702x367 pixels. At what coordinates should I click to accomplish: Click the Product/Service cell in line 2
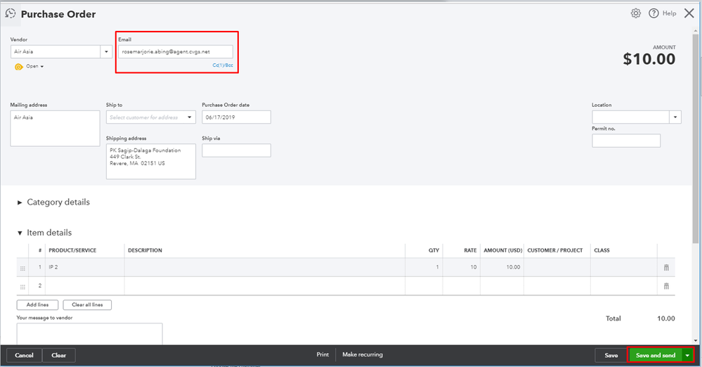(84, 285)
